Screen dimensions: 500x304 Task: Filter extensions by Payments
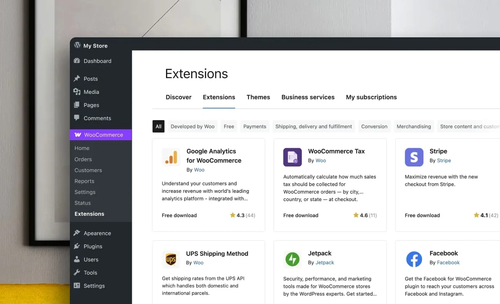[255, 126]
